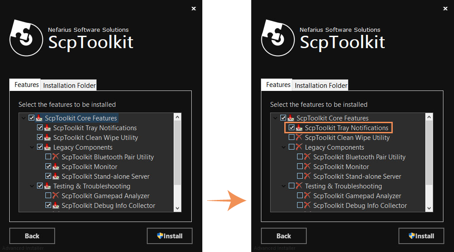Click red X icon beside Debug Info Collector

307,206
